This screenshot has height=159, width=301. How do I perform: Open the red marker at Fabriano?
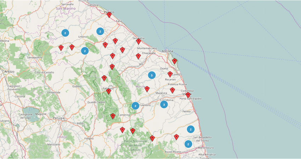tap(109, 92)
